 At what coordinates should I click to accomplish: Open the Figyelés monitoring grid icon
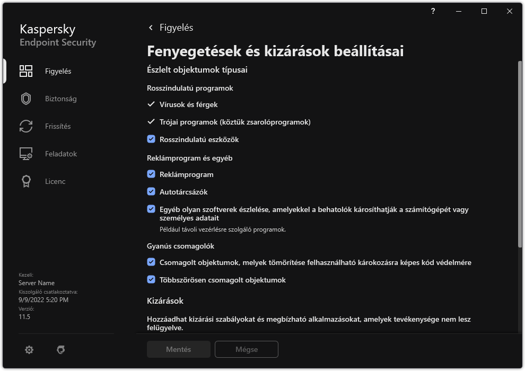coord(25,70)
